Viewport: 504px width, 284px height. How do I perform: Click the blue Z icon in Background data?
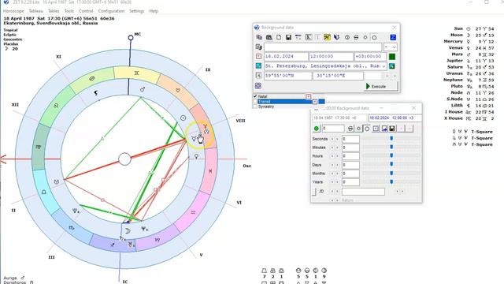(393, 37)
